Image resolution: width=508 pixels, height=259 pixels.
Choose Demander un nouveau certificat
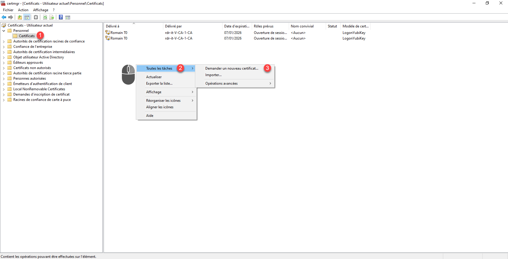231,68
